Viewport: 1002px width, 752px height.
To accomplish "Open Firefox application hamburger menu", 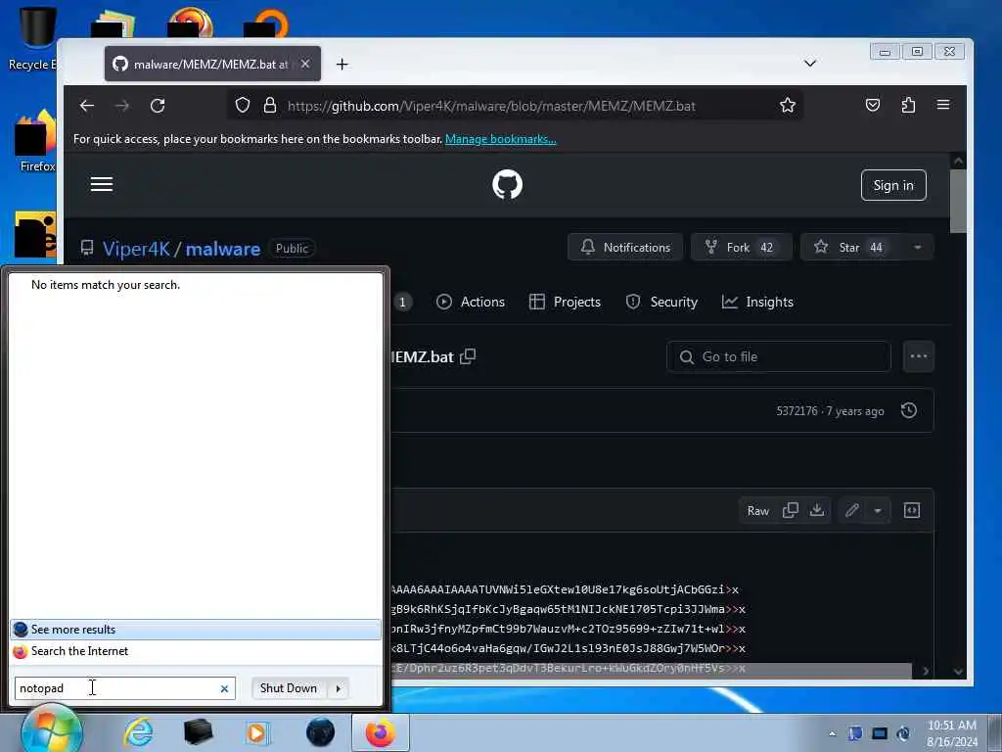I will [943, 106].
